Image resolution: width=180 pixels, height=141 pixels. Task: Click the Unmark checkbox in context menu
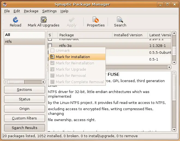(52, 50)
